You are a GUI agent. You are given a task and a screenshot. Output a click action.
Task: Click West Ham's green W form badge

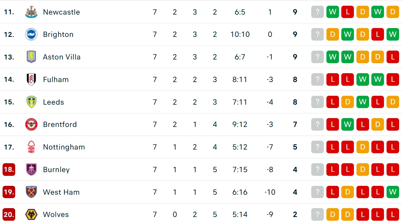[393, 192]
